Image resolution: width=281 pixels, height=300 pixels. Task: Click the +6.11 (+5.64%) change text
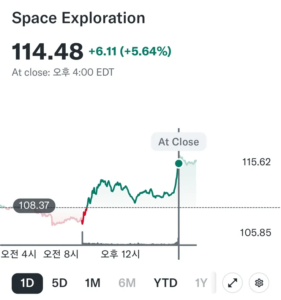(130, 51)
